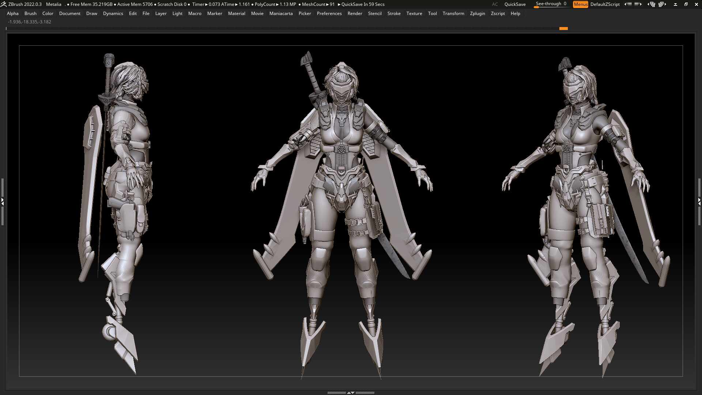Open the File menu
Viewport: 702px width, 395px height.
point(146,14)
